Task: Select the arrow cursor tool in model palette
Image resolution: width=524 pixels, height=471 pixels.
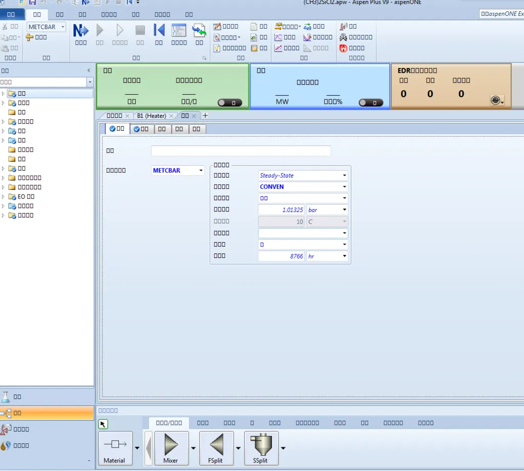Action: tap(103, 424)
